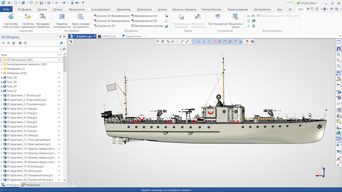Toggle visibility of Тело_61
342x192 pixels.
(x=59, y=86)
